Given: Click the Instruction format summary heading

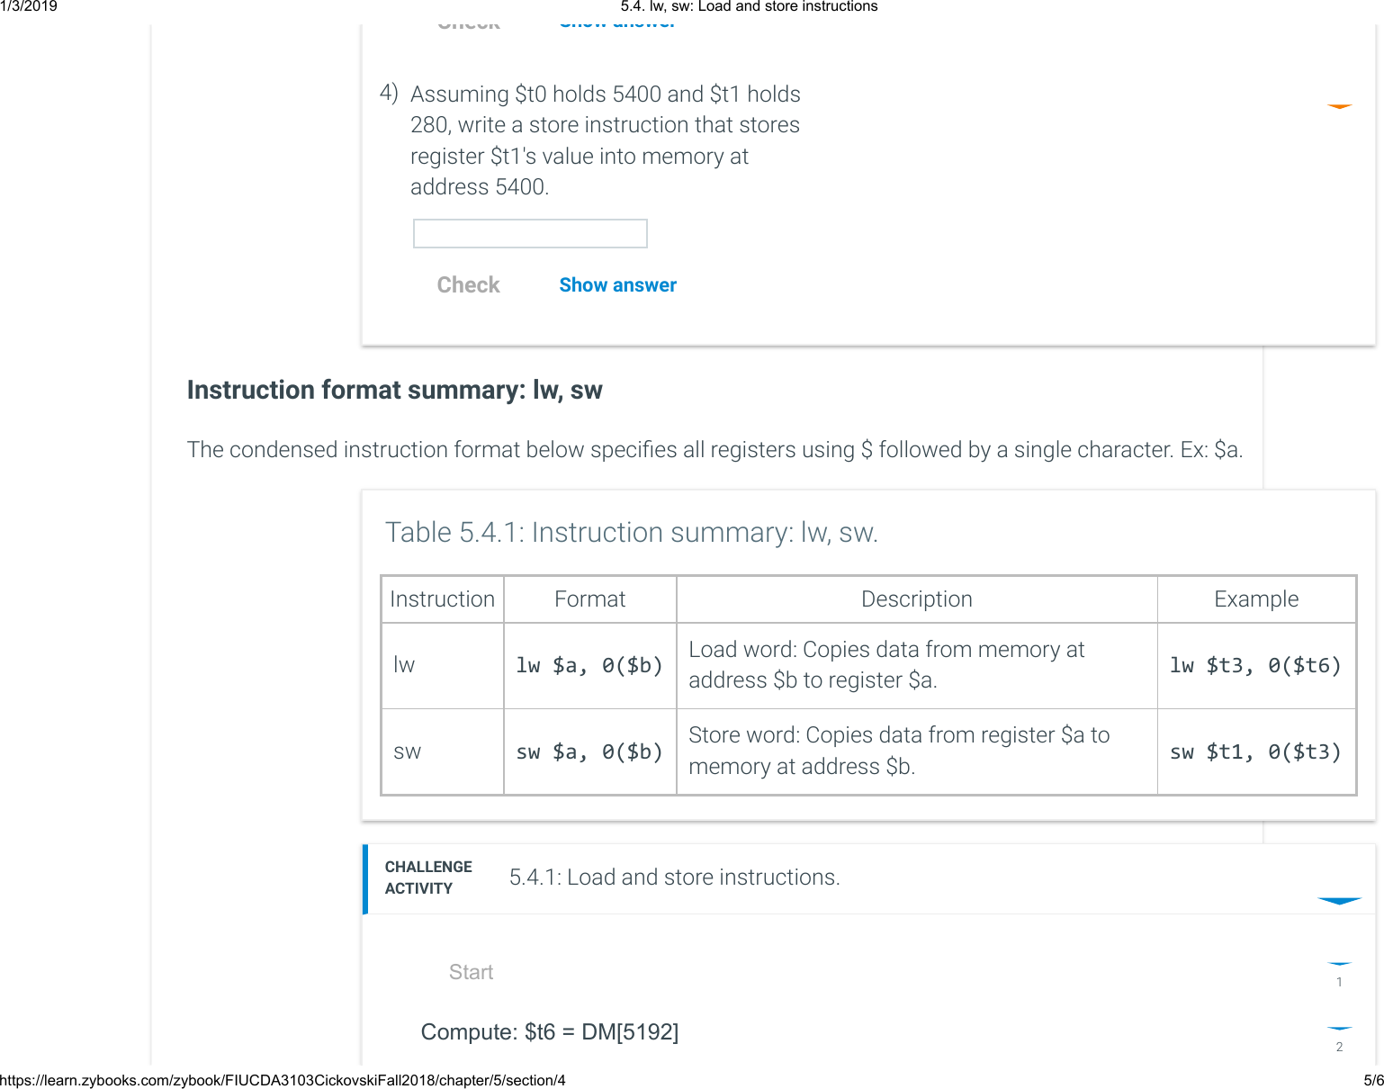Looking at the screenshot, I should (x=394, y=390).
